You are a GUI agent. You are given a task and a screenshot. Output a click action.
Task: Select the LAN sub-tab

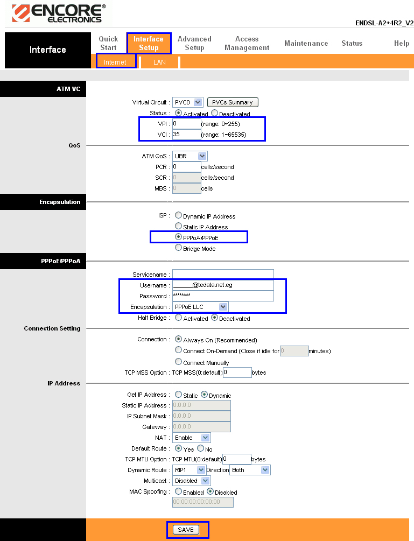159,62
